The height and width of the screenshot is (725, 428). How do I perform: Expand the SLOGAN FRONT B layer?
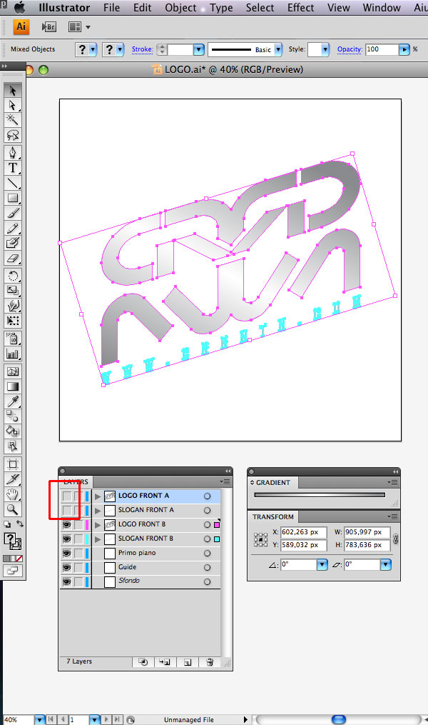pos(98,539)
